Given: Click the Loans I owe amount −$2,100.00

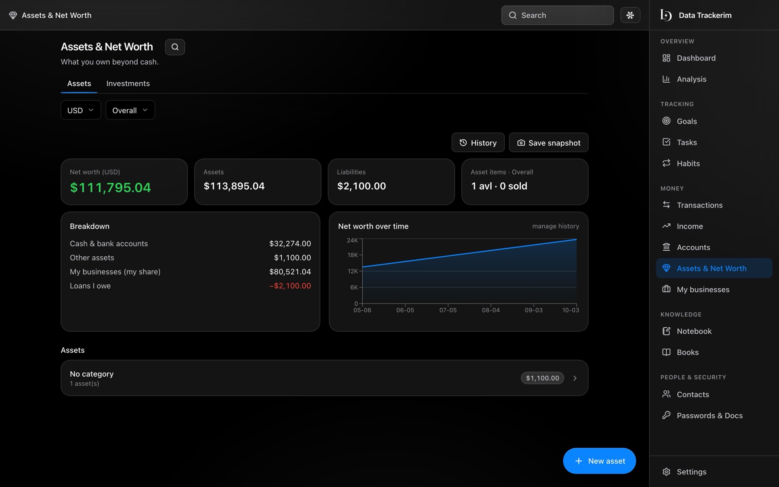Looking at the screenshot, I should point(290,286).
